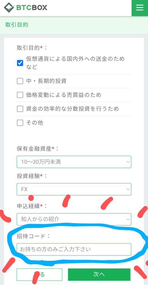Screen dimensions: 148x285
Task: Select the その他 option label
Action: click(35, 123)
